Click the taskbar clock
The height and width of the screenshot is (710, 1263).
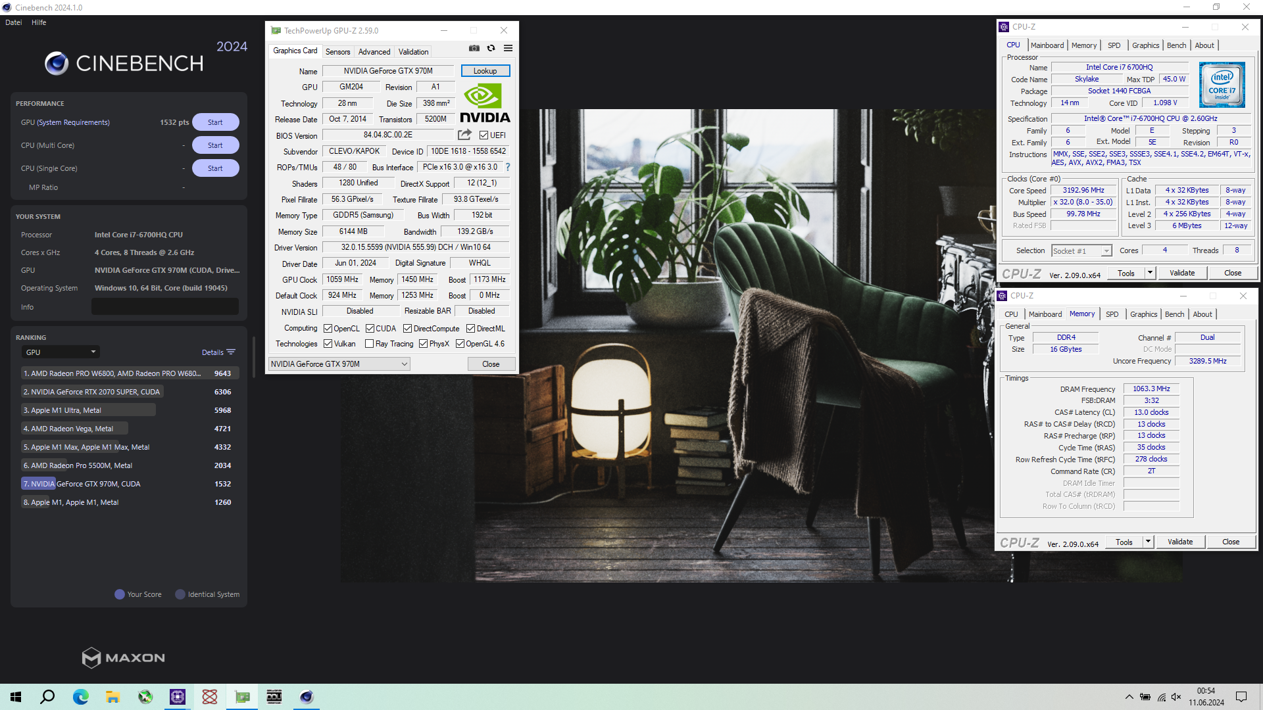[1206, 697]
